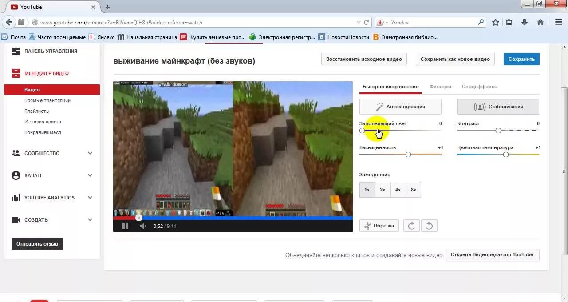The width and height of the screenshot is (568, 302).
Task: Click the blue Сохранить button
Action: click(521, 59)
